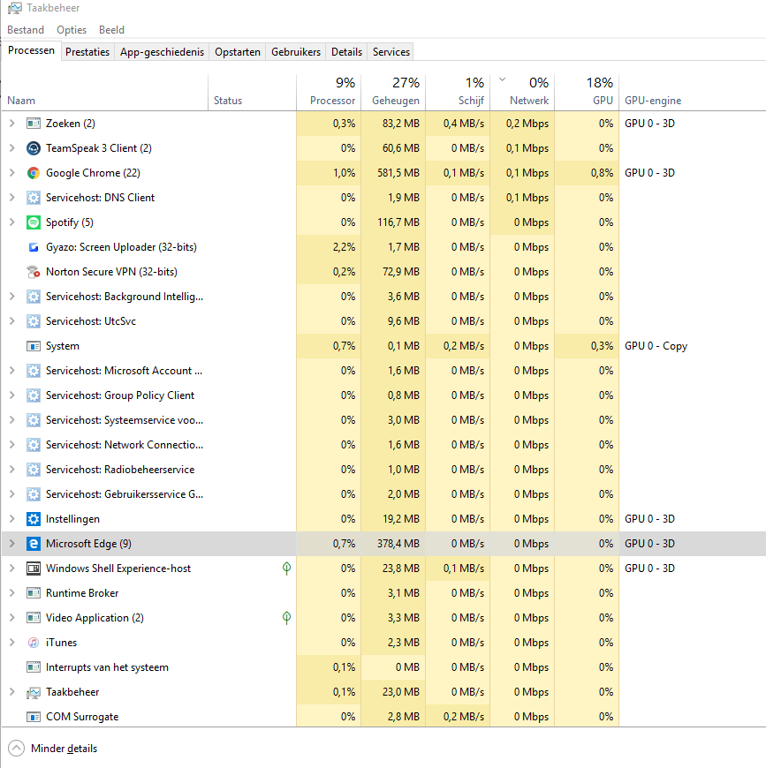
Task: Click the Google Chrome icon
Action: [34, 173]
